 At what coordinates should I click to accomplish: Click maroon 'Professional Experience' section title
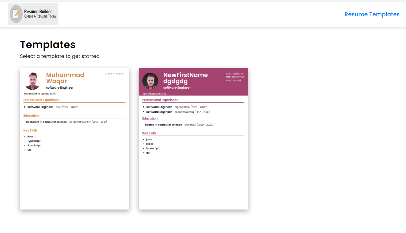[160, 100]
